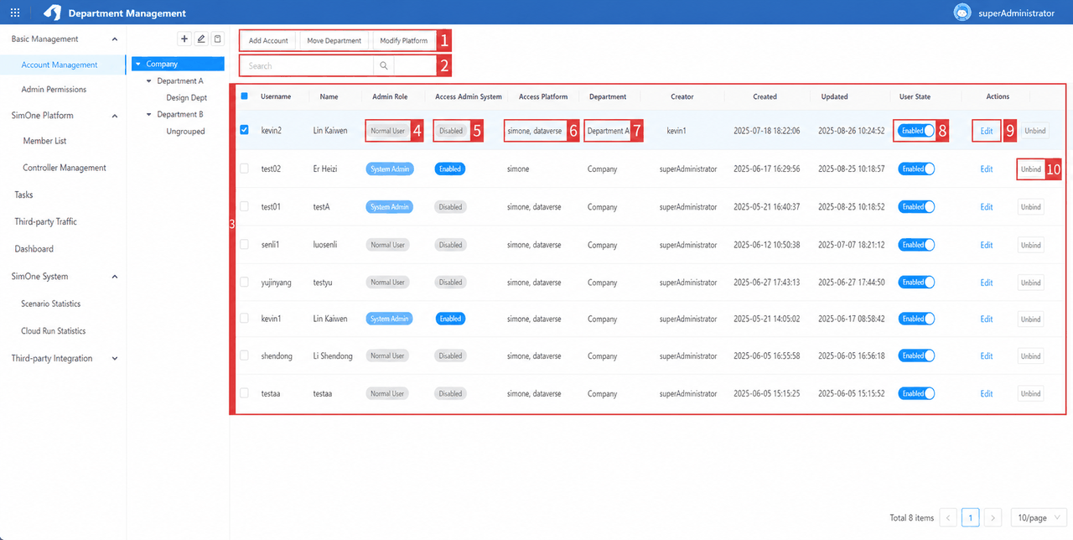This screenshot has height=540, width=1073.
Task: Click the System Admin role tag for kevin1
Action: (x=390, y=319)
